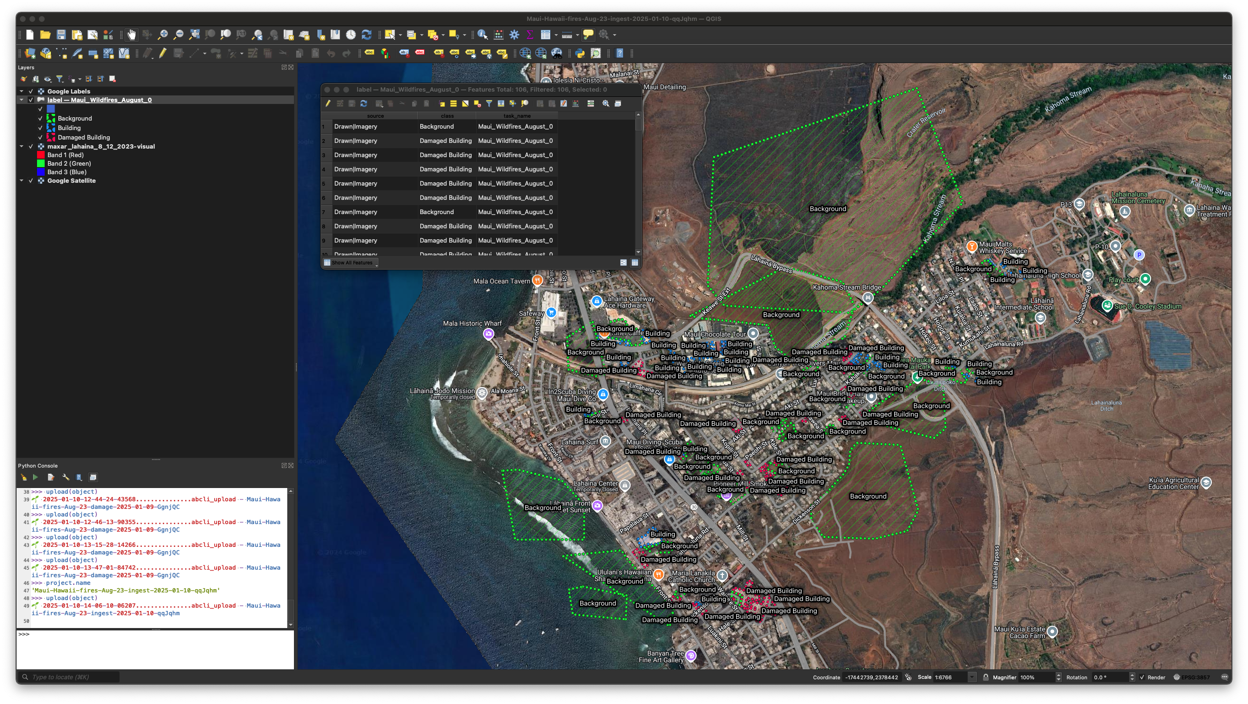Toggle the Render checkbox in status bar

[x=1142, y=677]
